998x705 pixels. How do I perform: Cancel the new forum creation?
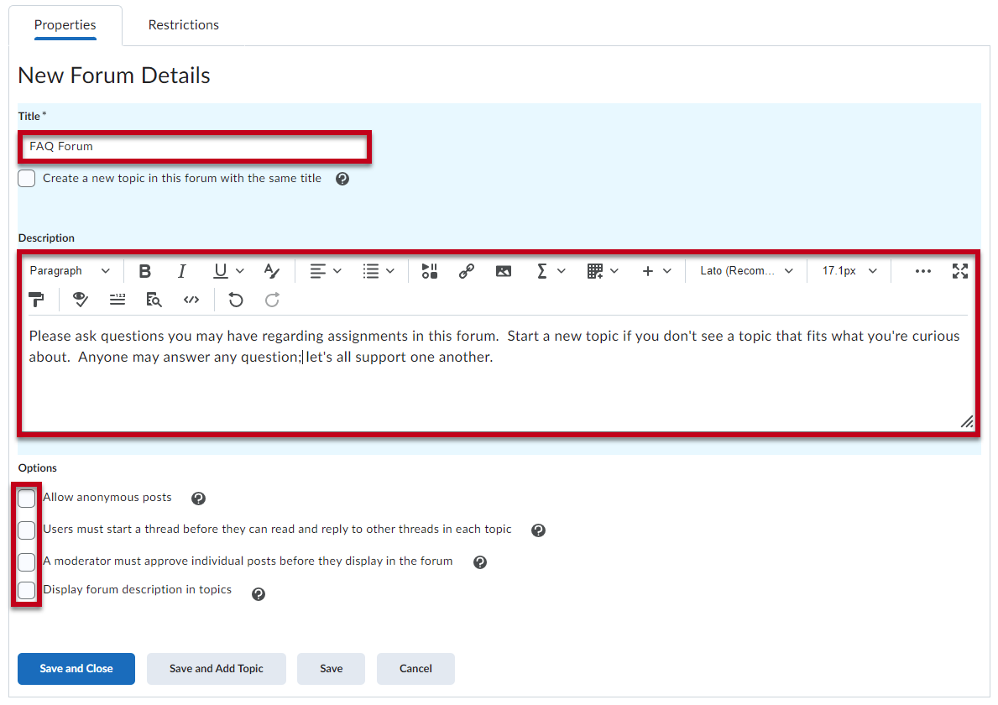point(415,669)
